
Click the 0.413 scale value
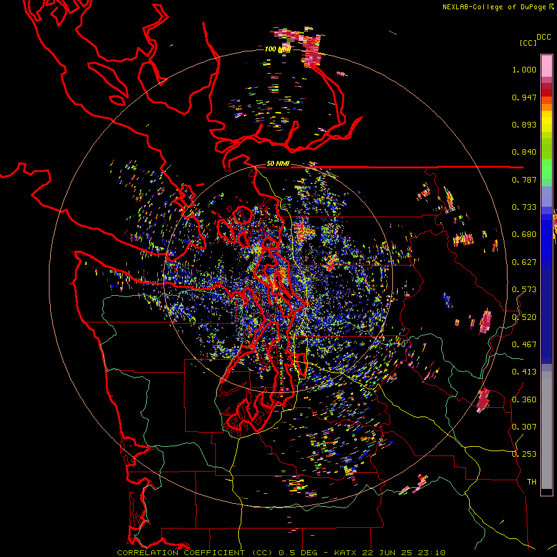pos(524,372)
